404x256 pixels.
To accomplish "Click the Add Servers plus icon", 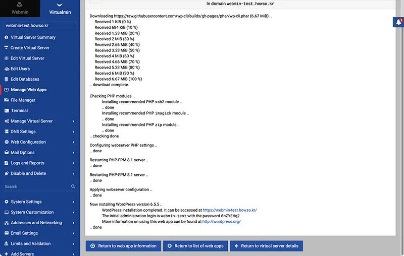I will tap(7, 254).
